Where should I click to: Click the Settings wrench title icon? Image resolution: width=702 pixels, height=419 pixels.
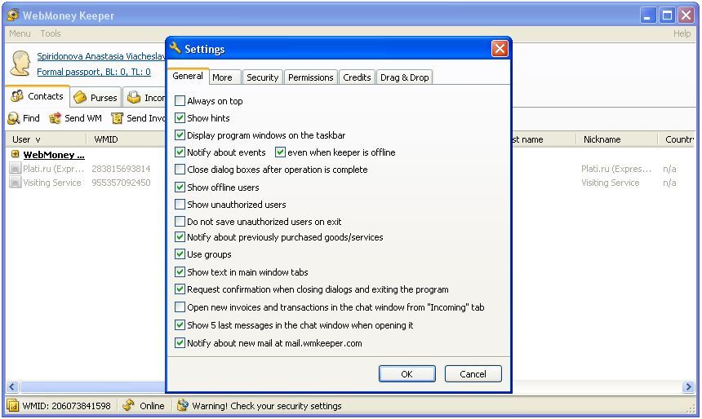[x=175, y=48]
